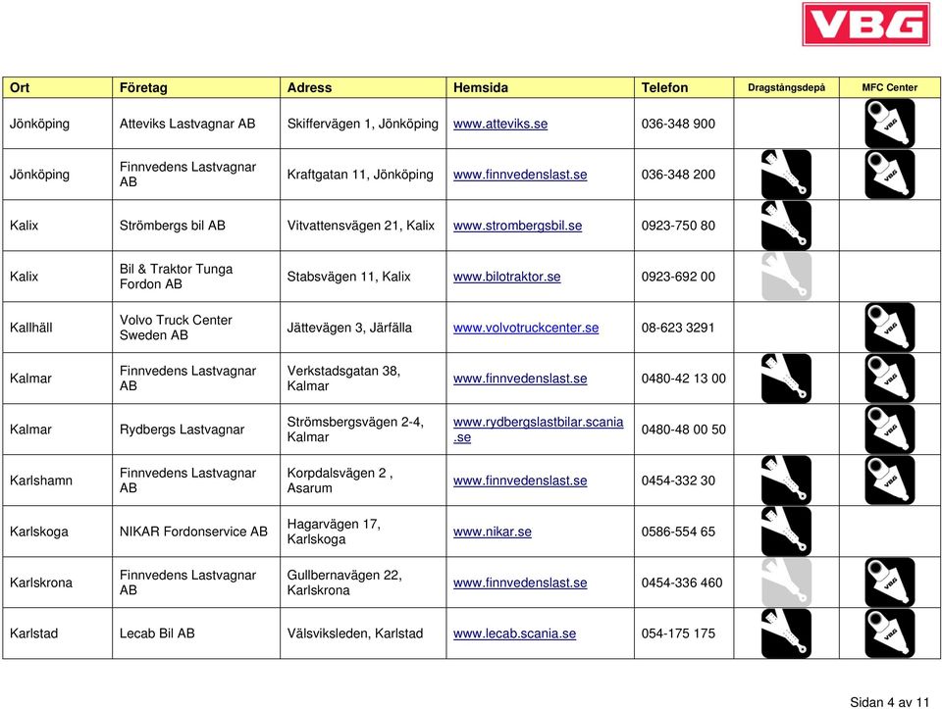Image resolution: width=942 pixels, height=709 pixels.
Task: Click address Välsviksleden, Karlstad
Action: tap(355, 633)
